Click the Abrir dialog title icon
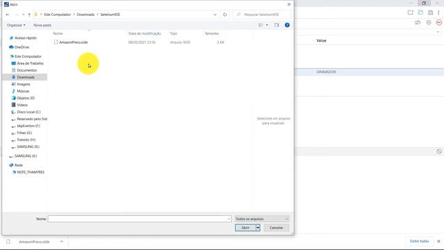This screenshot has width=444, height=250. (x=6, y=5)
